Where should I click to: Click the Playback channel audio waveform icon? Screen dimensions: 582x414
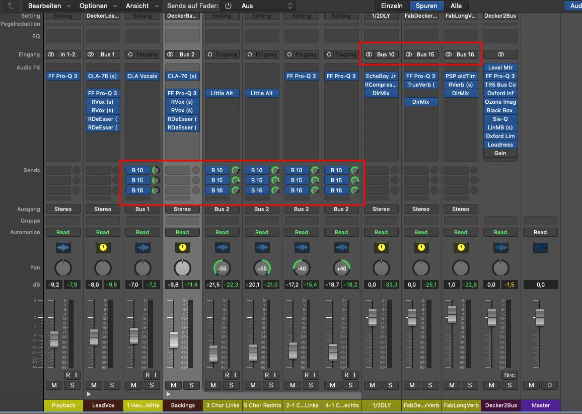coord(63,247)
